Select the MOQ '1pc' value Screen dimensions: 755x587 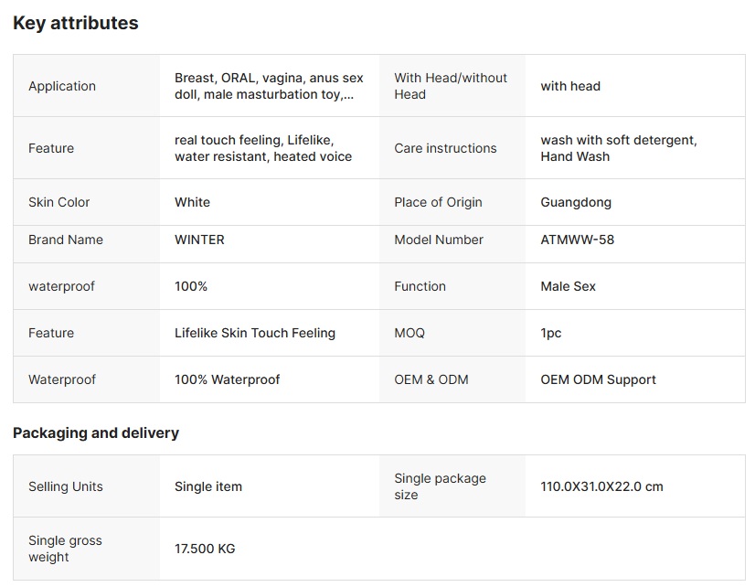pos(551,333)
